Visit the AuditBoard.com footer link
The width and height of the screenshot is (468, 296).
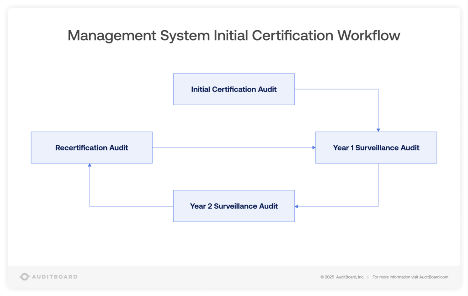[433, 277]
